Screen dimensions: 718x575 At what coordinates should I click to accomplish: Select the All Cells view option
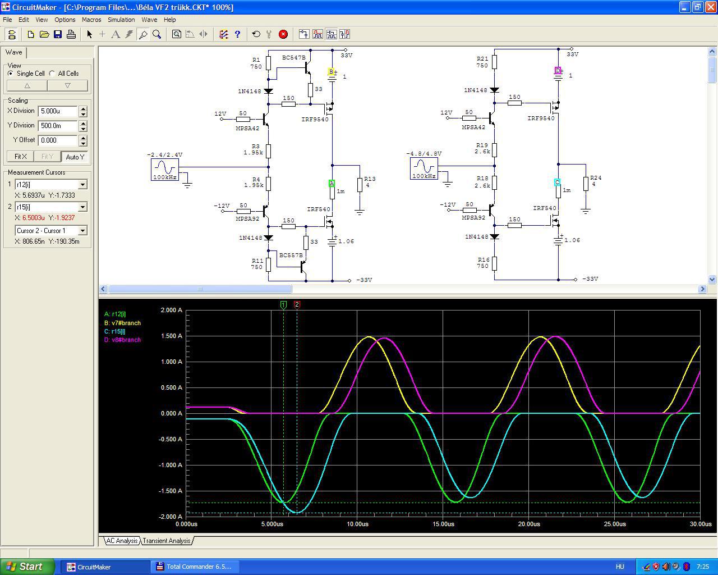click(52, 74)
